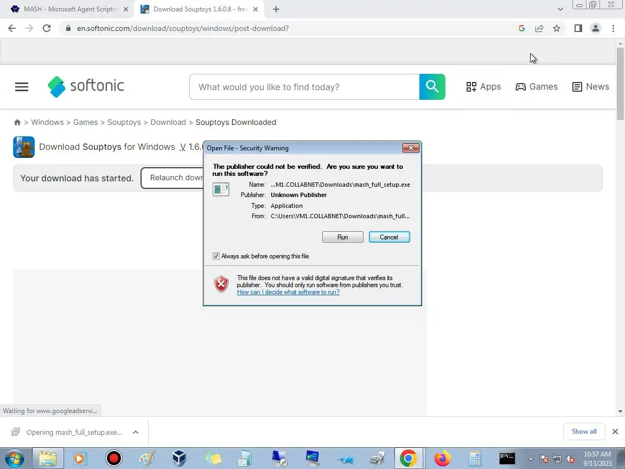This screenshot has width=625, height=469.
Task: Open News section in Softonic header
Action: click(x=590, y=86)
